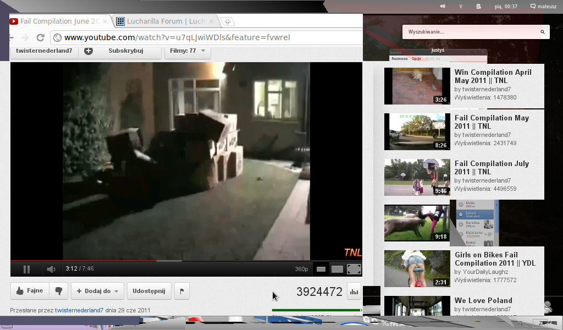The height and width of the screenshot is (330, 563).
Task: Pause the video with the player control
Action: click(x=26, y=269)
